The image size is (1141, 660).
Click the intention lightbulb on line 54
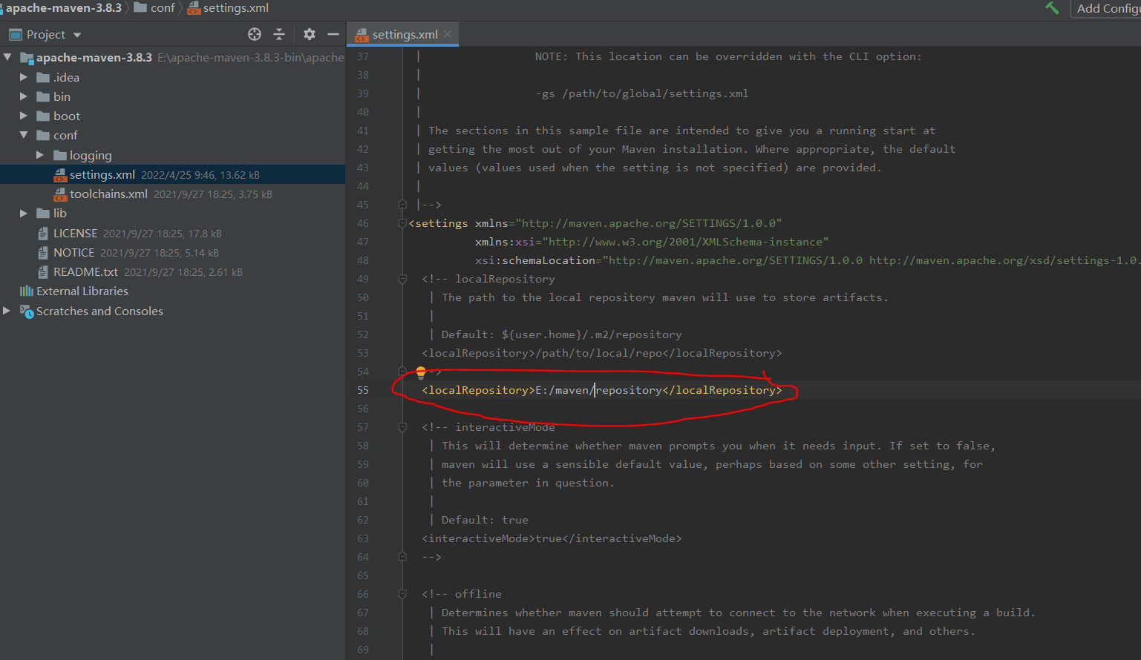coord(421,372)
